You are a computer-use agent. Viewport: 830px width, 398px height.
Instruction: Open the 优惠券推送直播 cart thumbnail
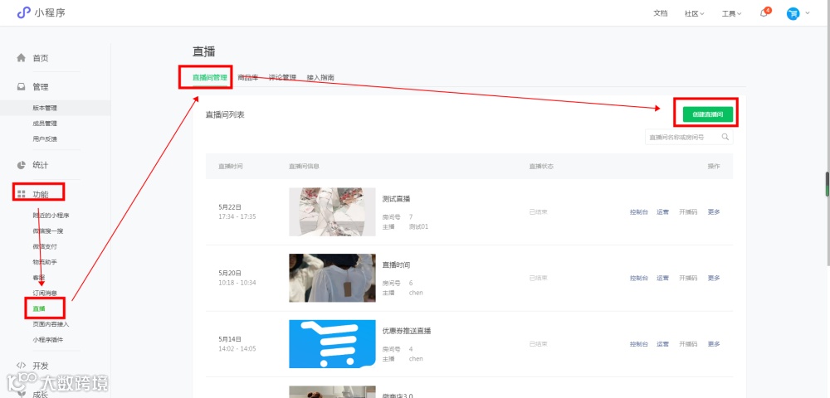(x=332, y=344)
